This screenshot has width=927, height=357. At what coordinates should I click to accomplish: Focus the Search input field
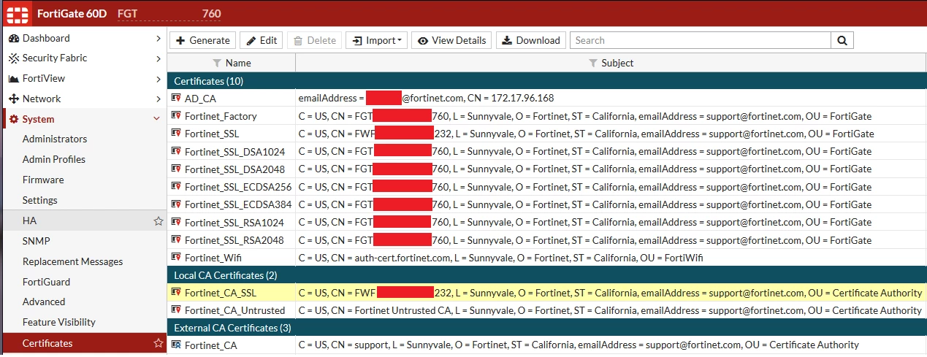point(701,40)
